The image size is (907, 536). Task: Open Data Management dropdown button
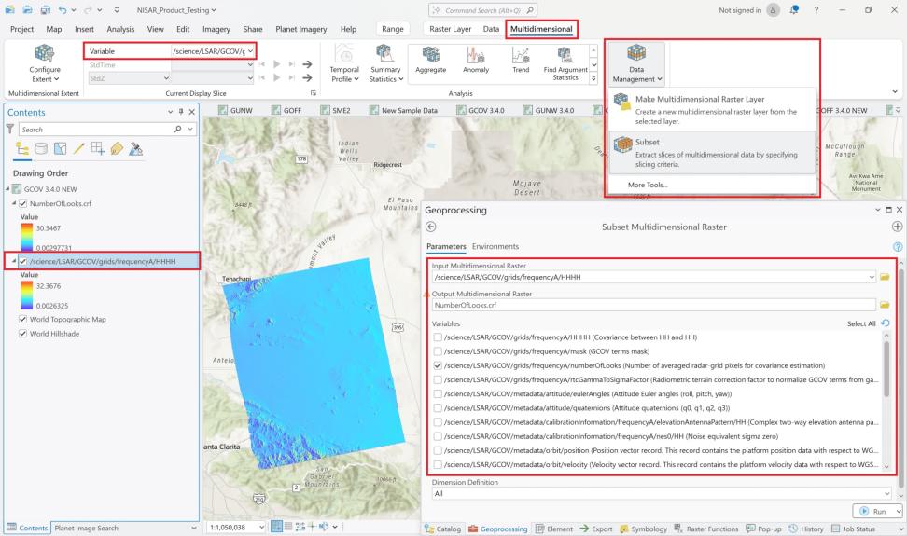pyautogui.click(x=636, y=64)
